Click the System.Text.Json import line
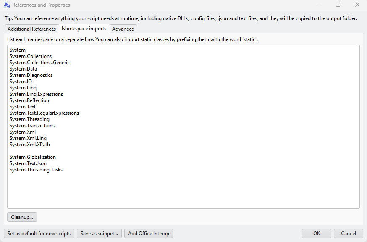This screenshot has width=367, height=242. click(x=28, y=163)
